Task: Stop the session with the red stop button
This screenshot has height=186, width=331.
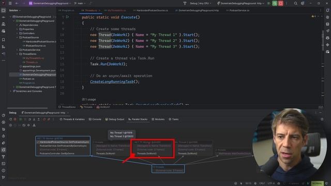Action: [x=280, y=4]
